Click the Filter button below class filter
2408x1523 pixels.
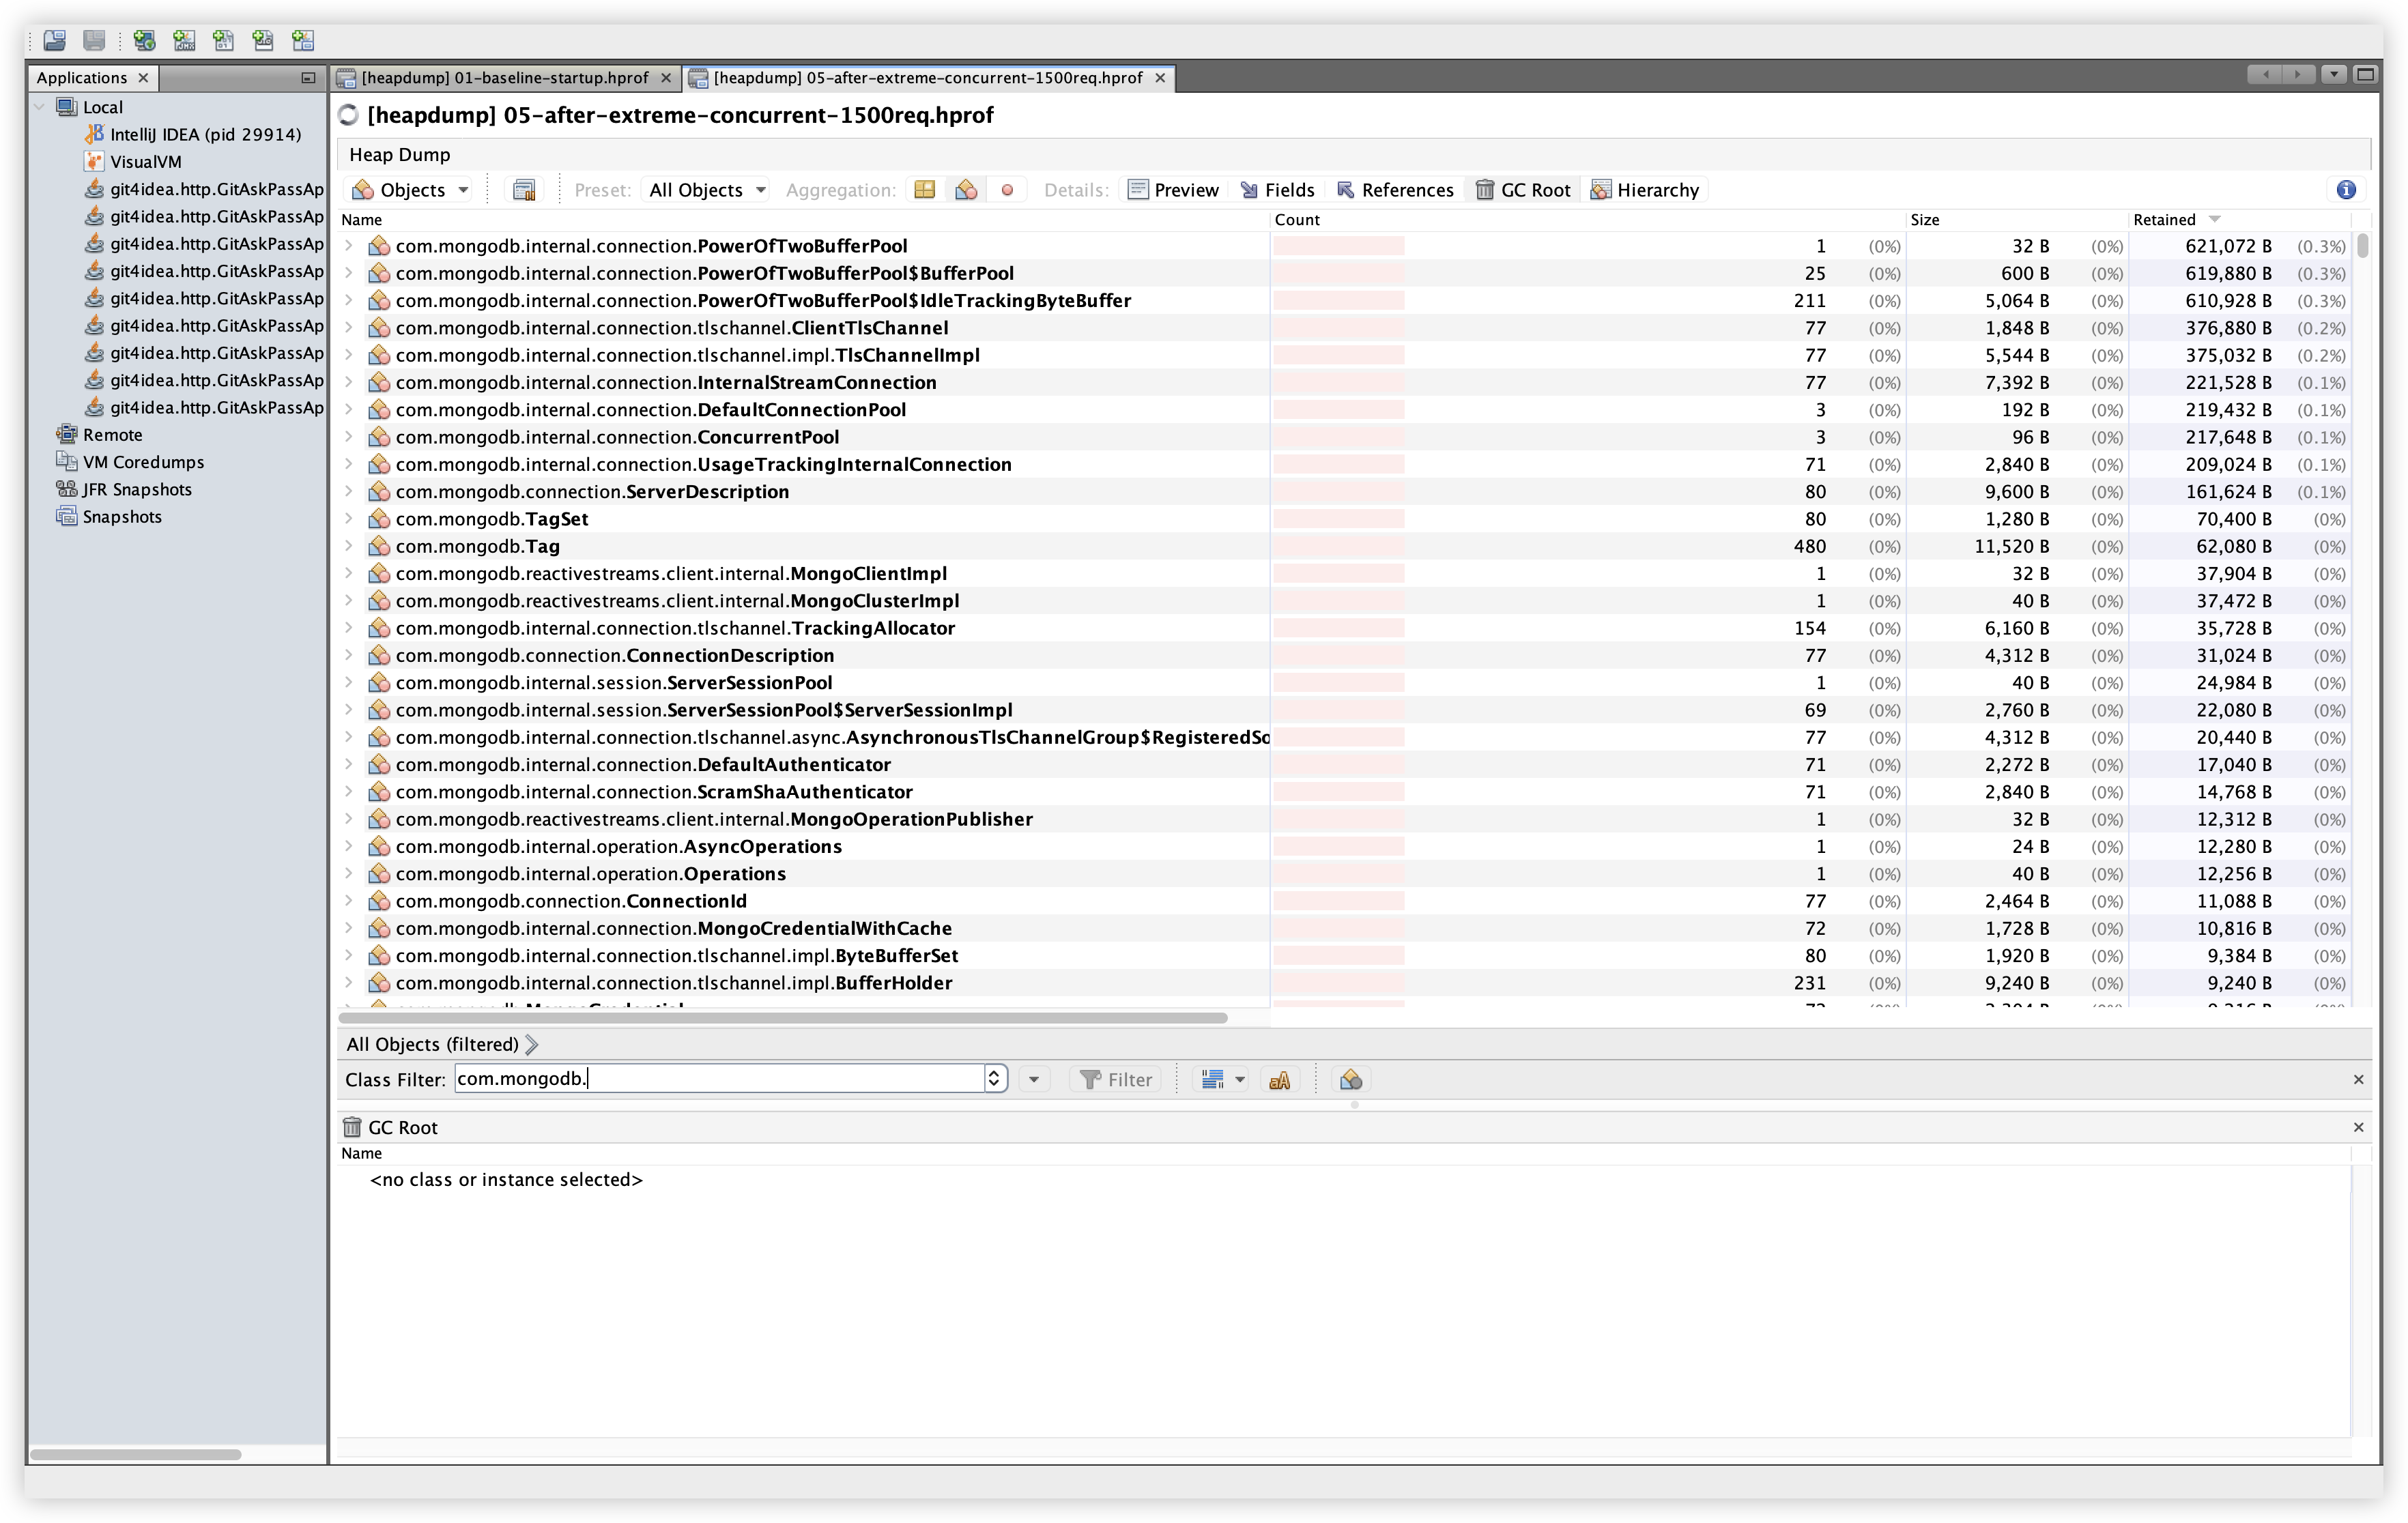coord(1115,1079)
